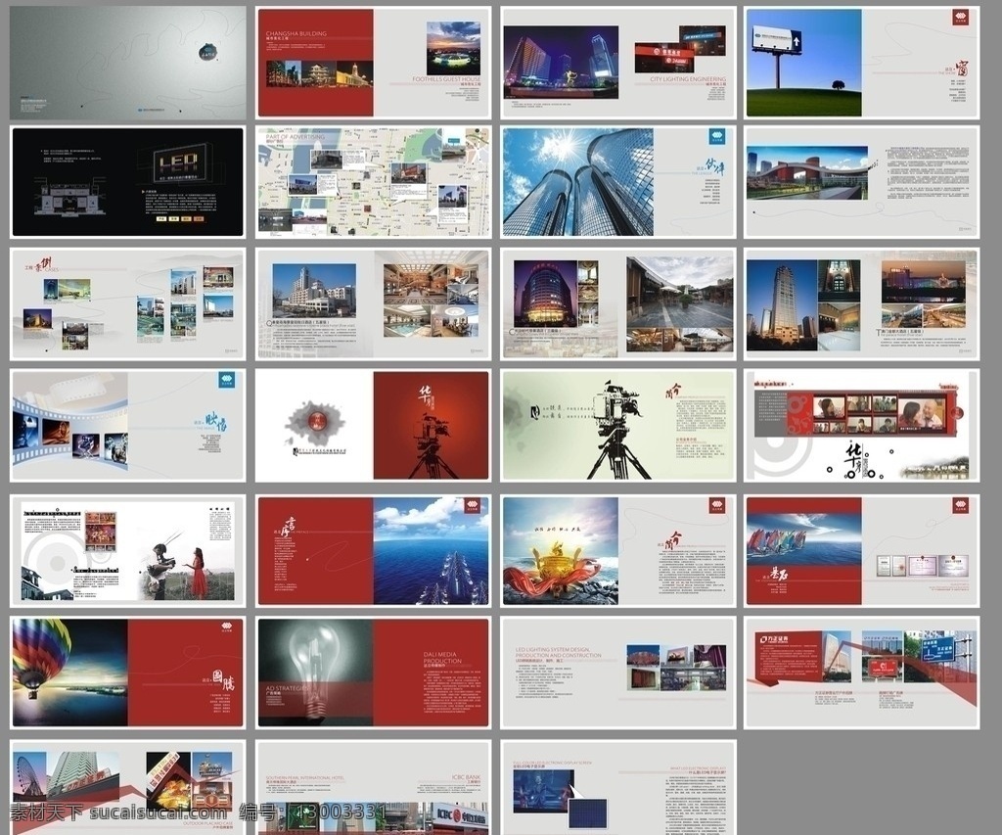
Task: Click the "CITY LIGHTING ENGINEERING" title
Action: pos(688,79)
